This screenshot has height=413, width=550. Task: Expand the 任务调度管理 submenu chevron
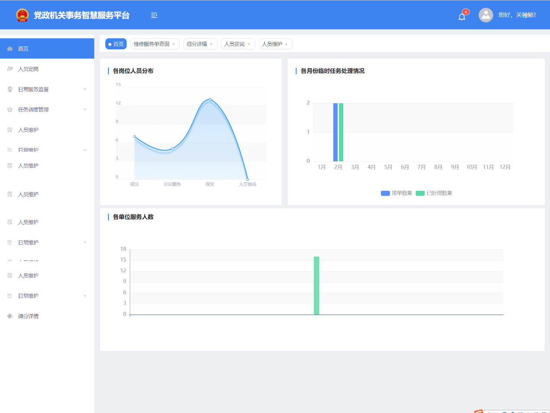tap(85, 110)
